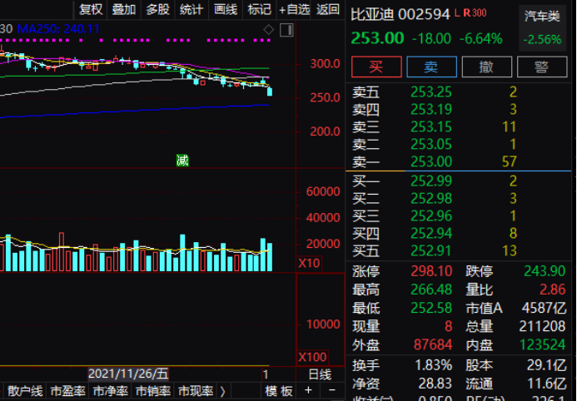Click the 最低 value 252.58
577x401 pixels.
pos(431,308)
